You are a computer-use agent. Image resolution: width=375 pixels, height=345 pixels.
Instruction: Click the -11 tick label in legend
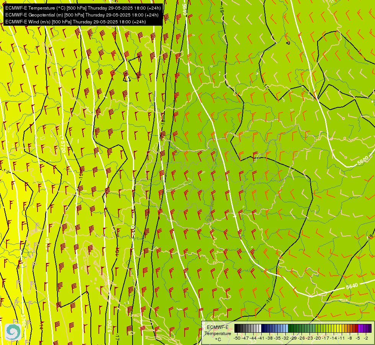(342, 338)
